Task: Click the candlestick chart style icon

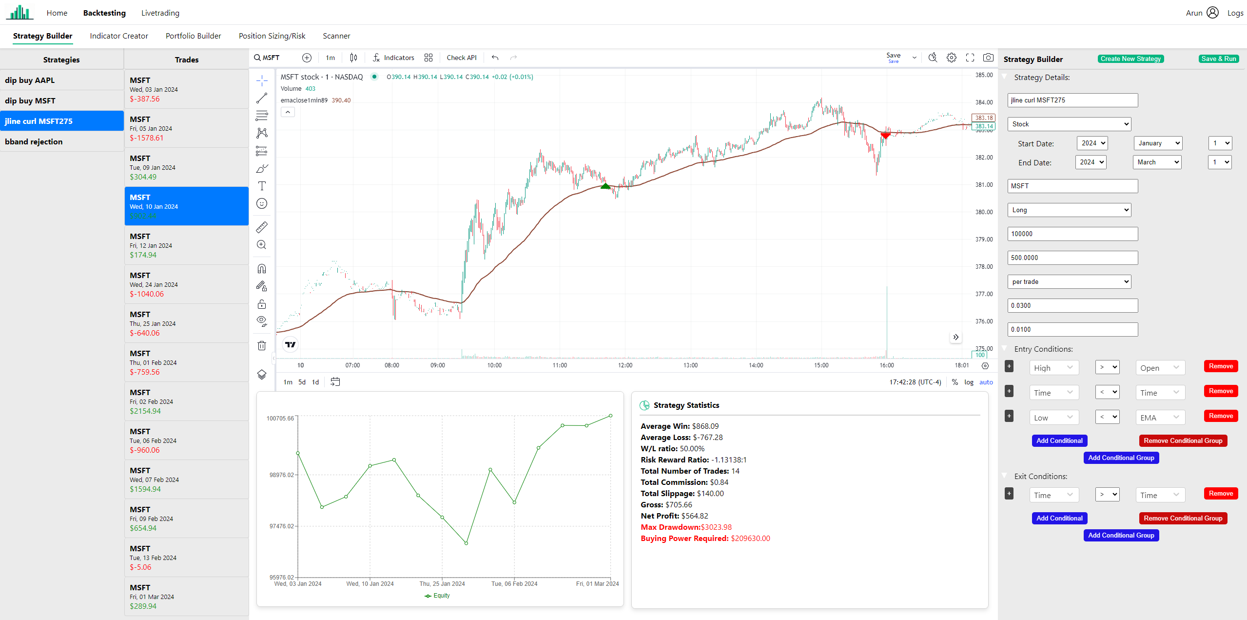Action: [353, 58]
